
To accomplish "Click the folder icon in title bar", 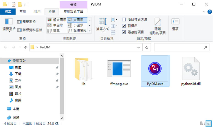I will tap(5, 4).
